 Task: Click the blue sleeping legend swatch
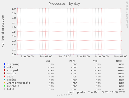point(4,64)
